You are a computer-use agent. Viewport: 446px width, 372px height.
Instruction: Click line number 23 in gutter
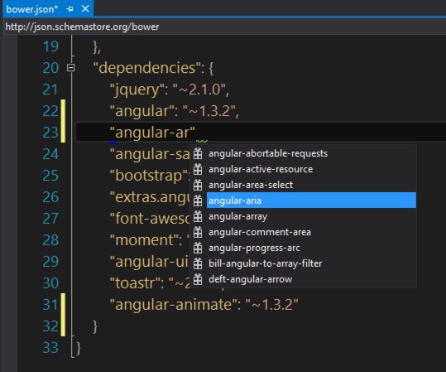(x=50, y=133)
